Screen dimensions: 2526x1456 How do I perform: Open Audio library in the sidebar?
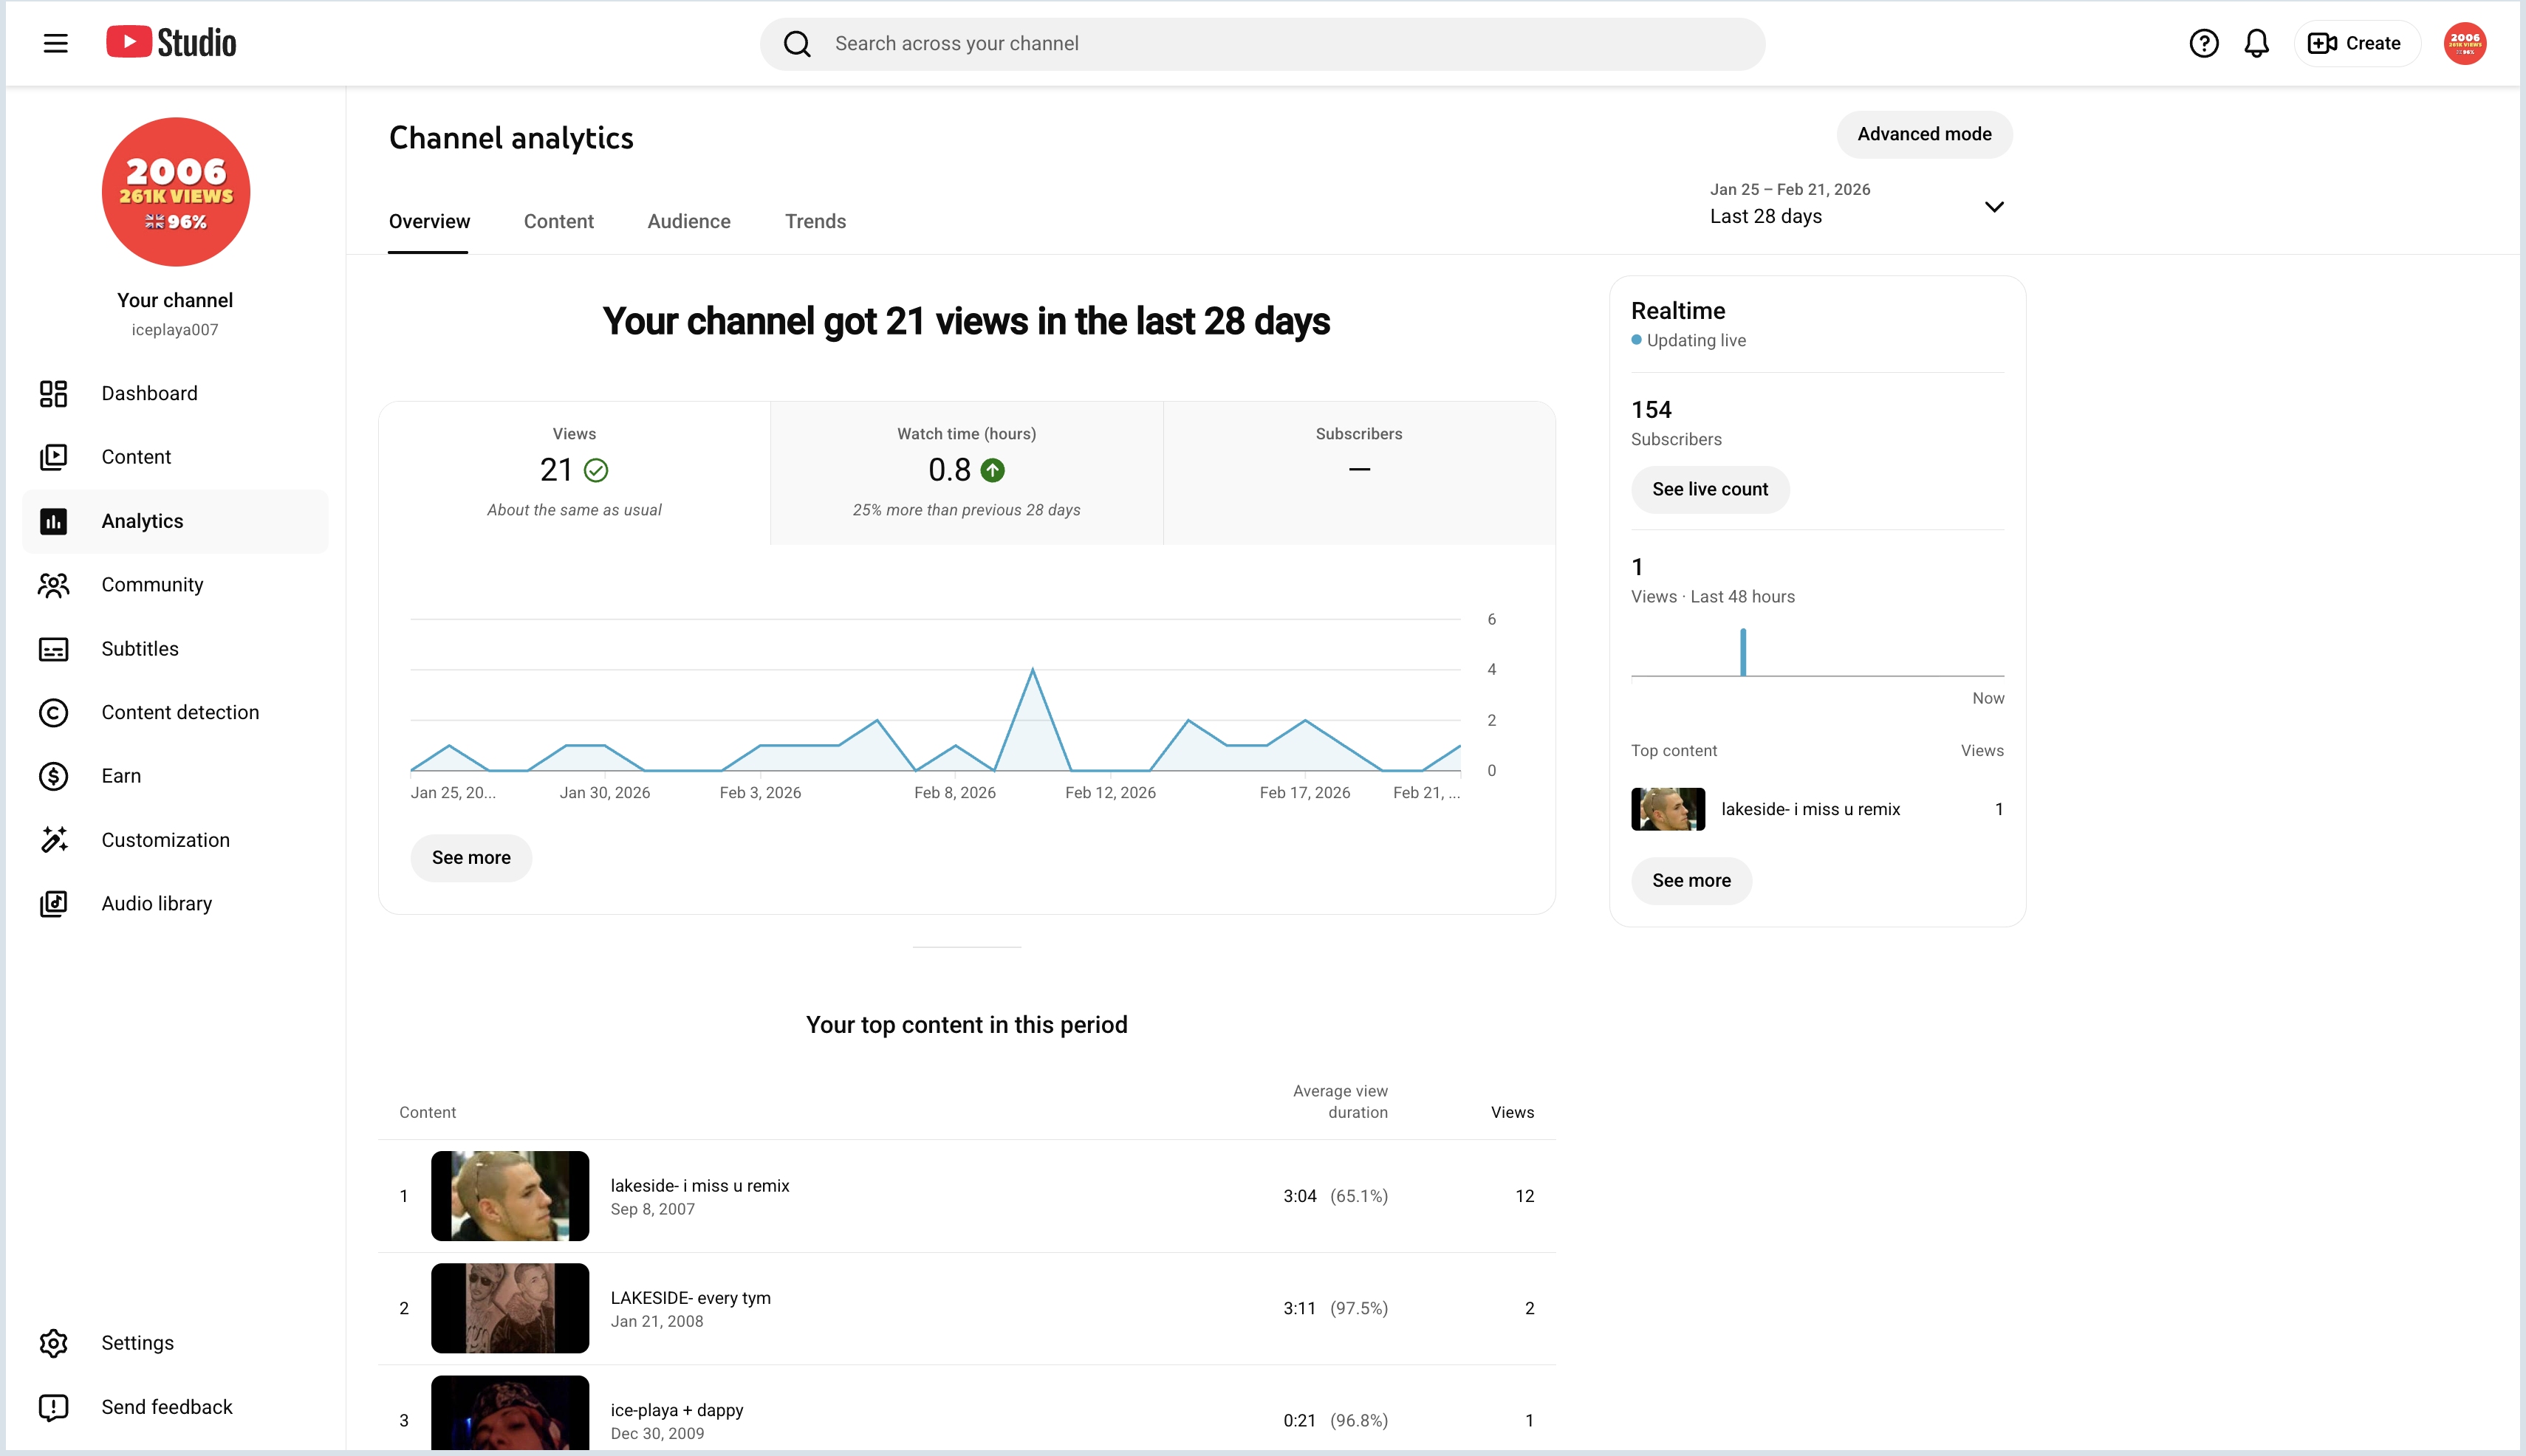click(176, 904)
